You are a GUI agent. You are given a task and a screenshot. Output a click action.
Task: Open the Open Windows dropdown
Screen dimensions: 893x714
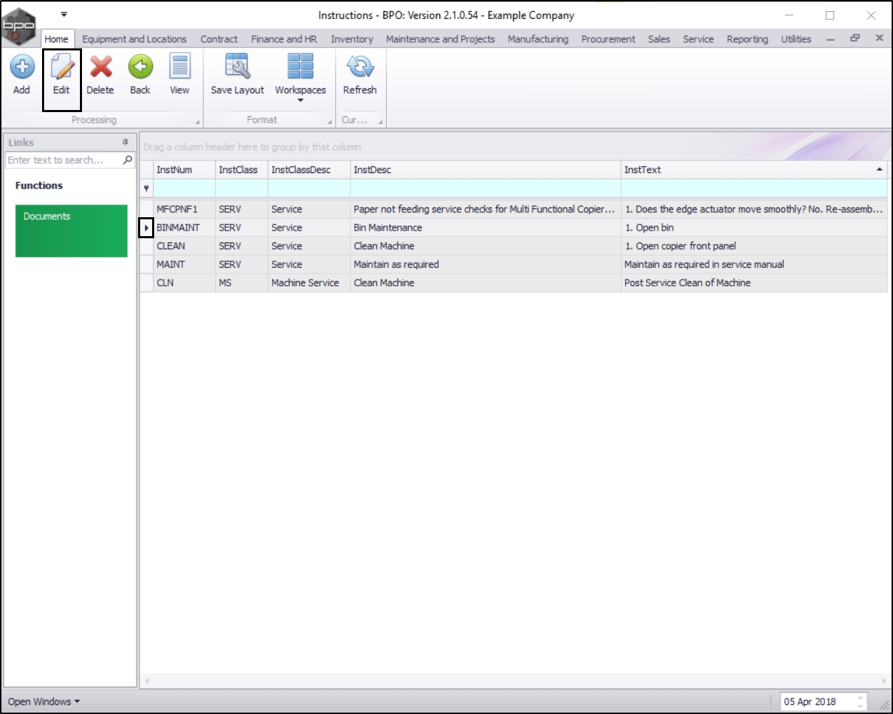pyautogui.click(x=43, y=701)
